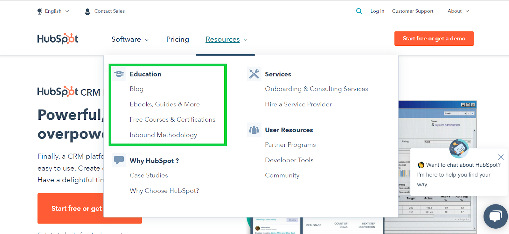The image size is (509, 234).
Task: Click the Why HubSpot speech bubble icon
Action: (119, 160)
